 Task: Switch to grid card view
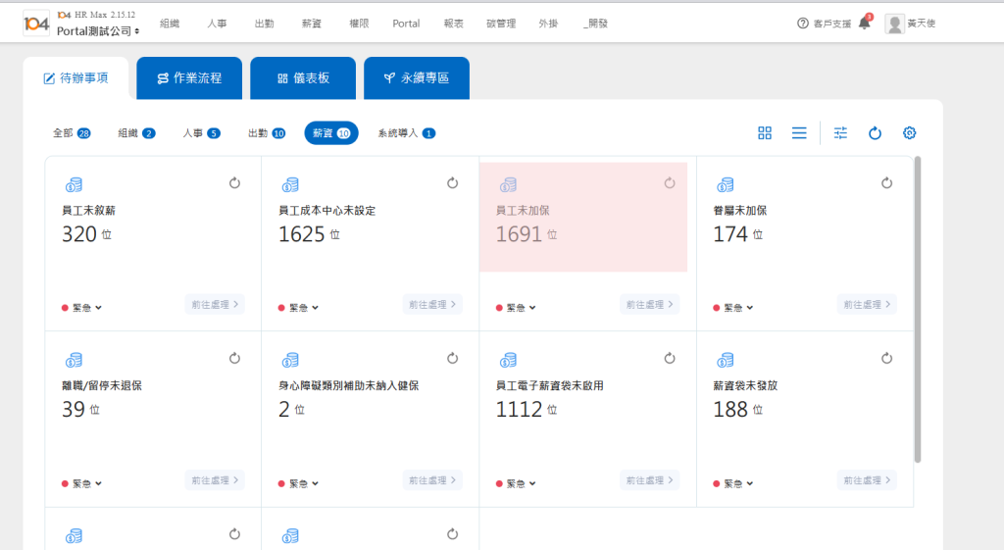pos(765,133)
